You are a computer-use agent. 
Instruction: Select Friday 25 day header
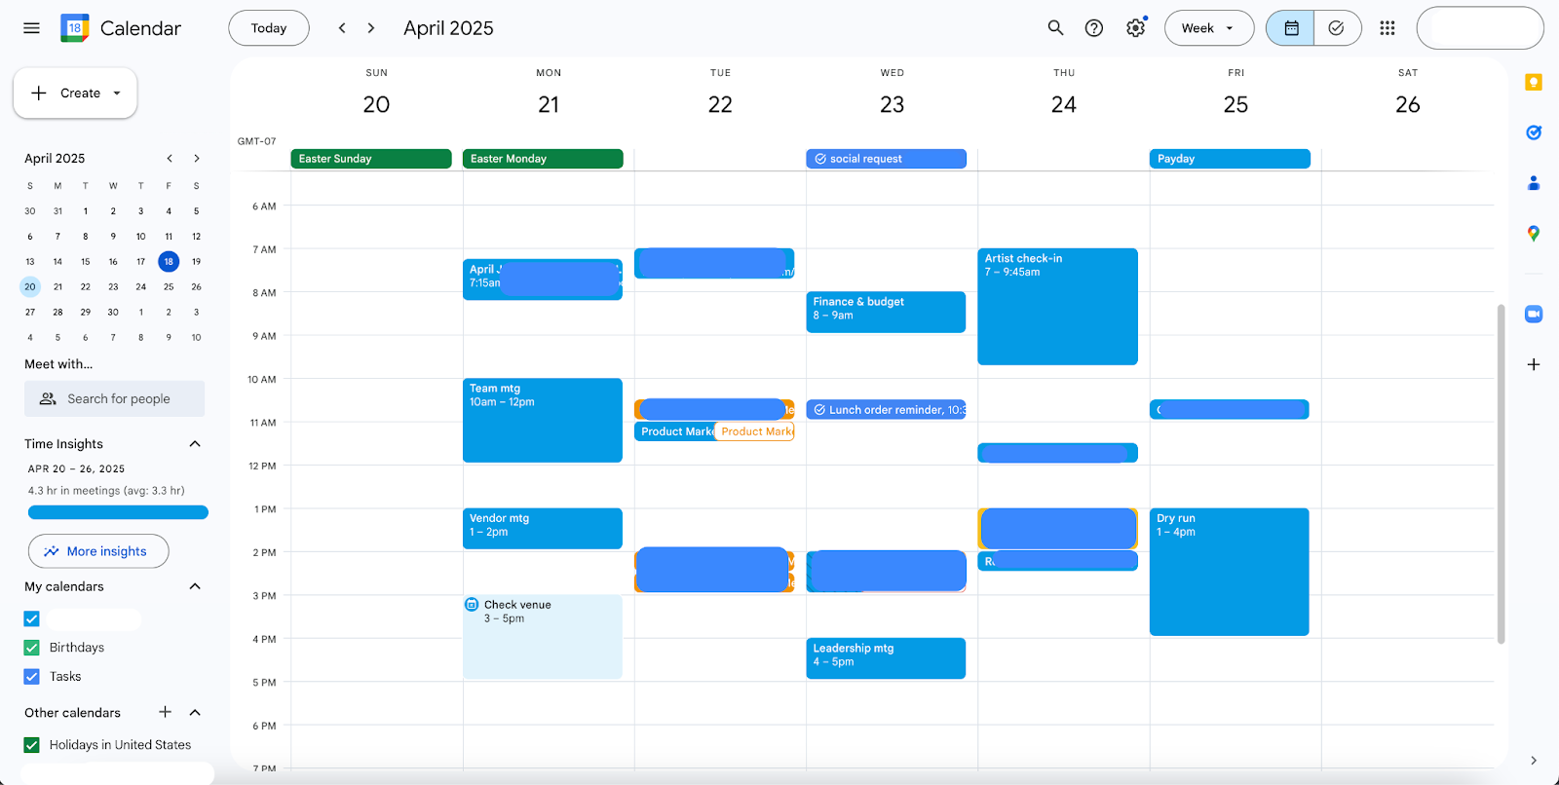coord(1236,104)
